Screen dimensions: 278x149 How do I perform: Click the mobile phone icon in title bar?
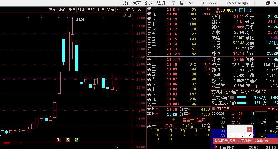point(182,3)
